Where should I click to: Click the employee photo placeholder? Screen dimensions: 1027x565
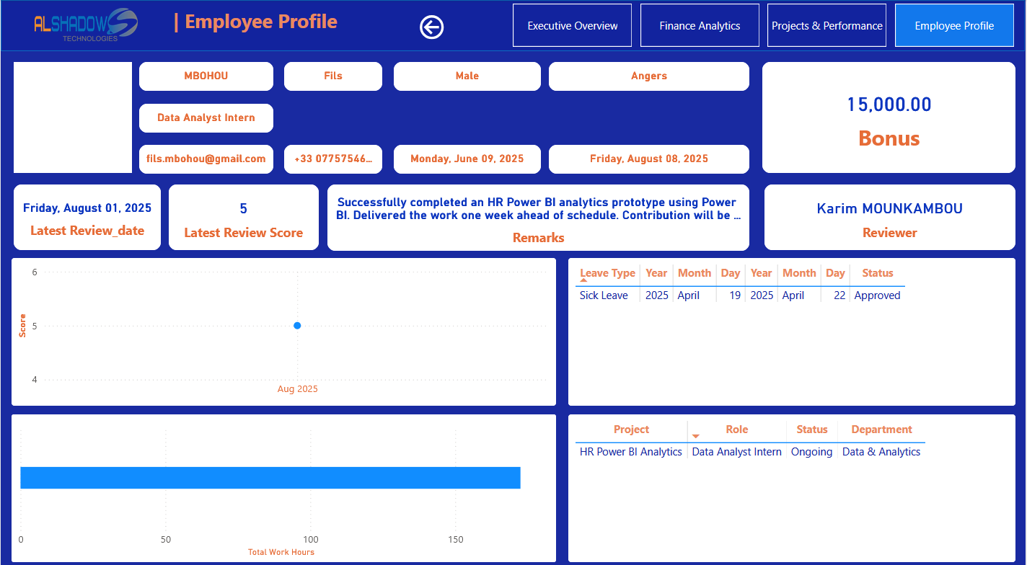[73, 117]
